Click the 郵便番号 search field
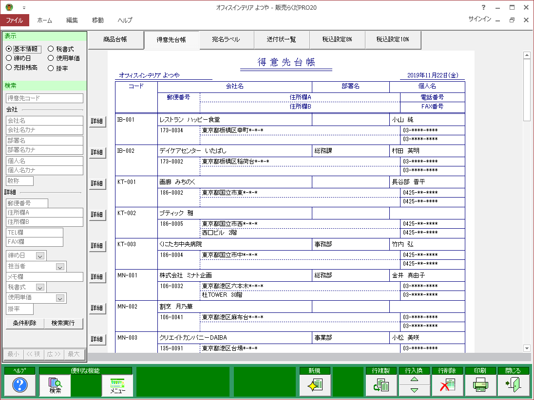Image resolution: width=534 pixels, height=400 pixels. [27, 203]
